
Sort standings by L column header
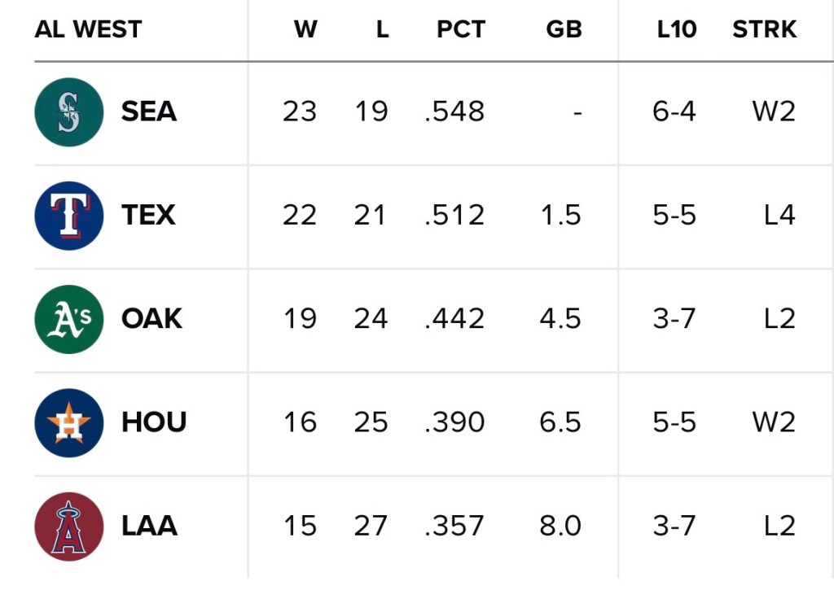(382, 30)
